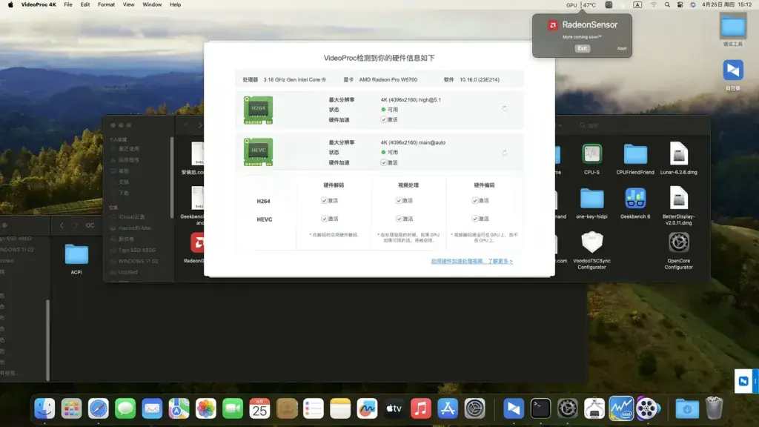Screen dimensions: 759x427
Task: Toggle HEVC hardware encoding checkbox
Action: [475, 219]
